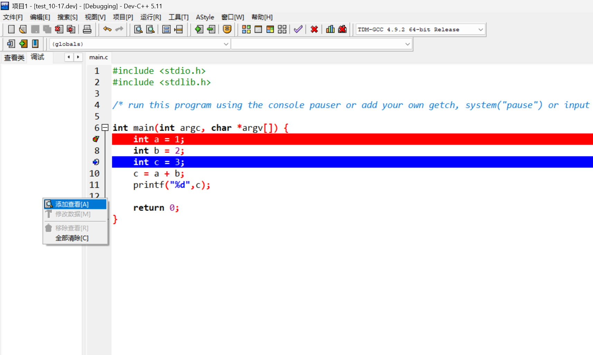
Task: Click the code line "c = a + b;"
Action: pyautogui.click(x=159, y=174)
